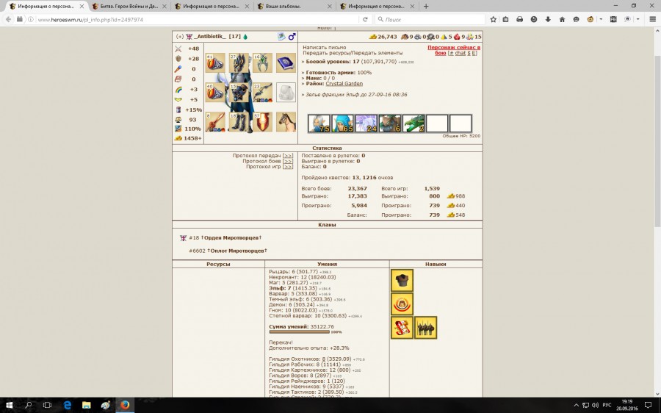The width and height of the screenshot is (661, 413).
Task: Expand Протокол передач with >> link
Action: pos(288,156)
